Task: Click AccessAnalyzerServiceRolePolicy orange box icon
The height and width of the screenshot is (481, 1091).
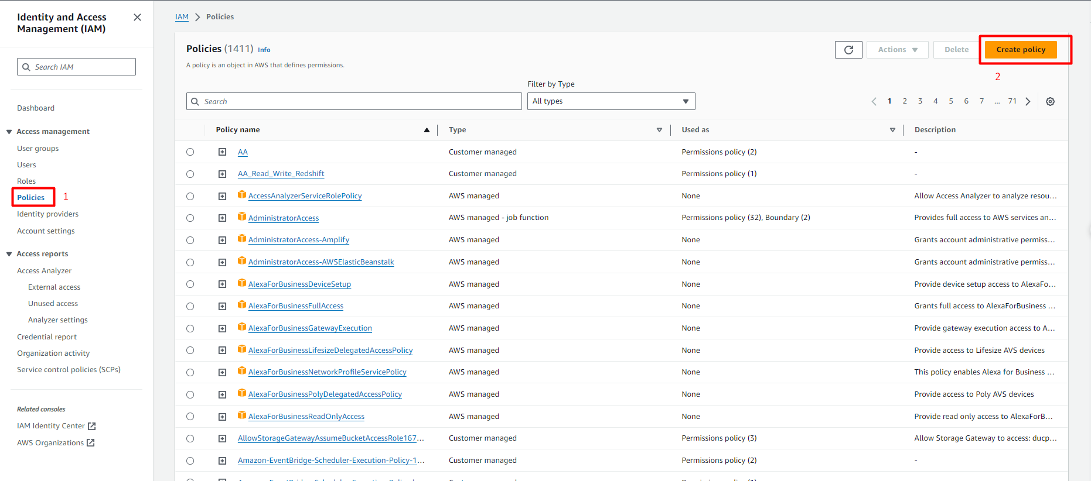Action: [x=241, y=195]
